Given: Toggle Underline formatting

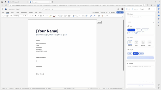Looking at the screenshot, I should tap(41, 16).
